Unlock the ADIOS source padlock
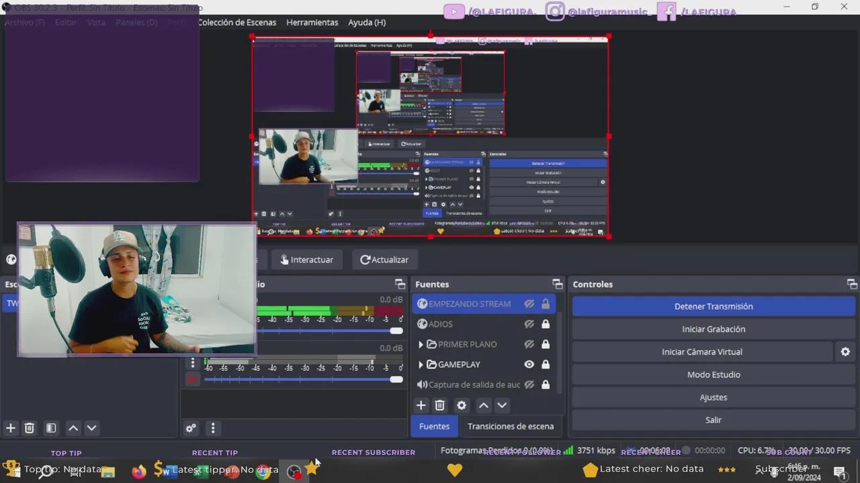This screenshot has height=483, width=860. [x=545, y=324]
